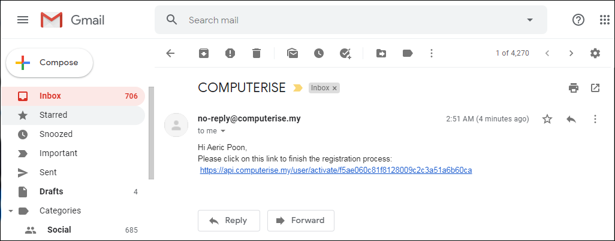Screen dimensions: 615x241
Task: Open email in new window
Action: click(x=595, y=88)
